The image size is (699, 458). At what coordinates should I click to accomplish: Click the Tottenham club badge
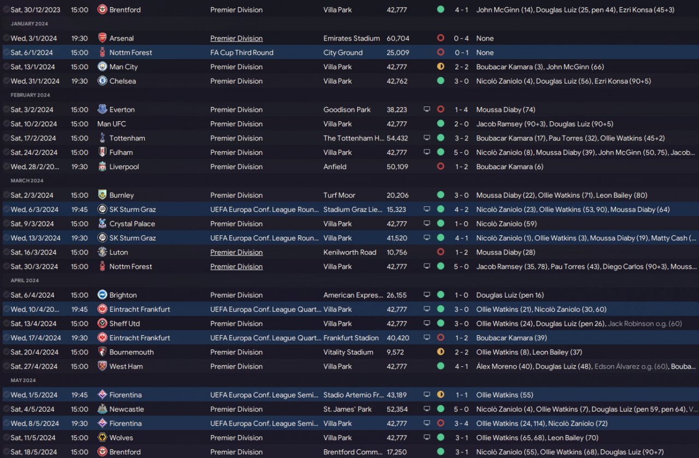click(x=102, y=138)
